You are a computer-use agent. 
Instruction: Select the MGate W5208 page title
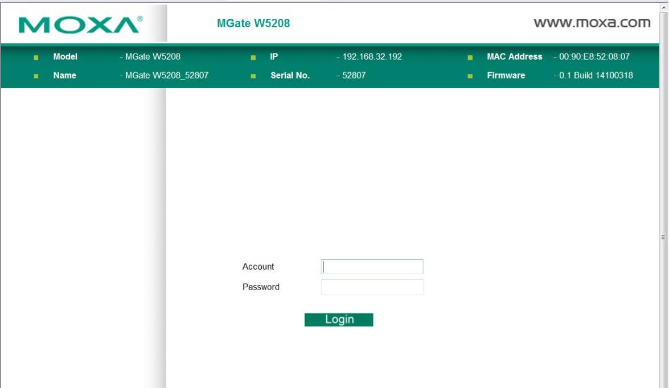(x=253, y=23)
